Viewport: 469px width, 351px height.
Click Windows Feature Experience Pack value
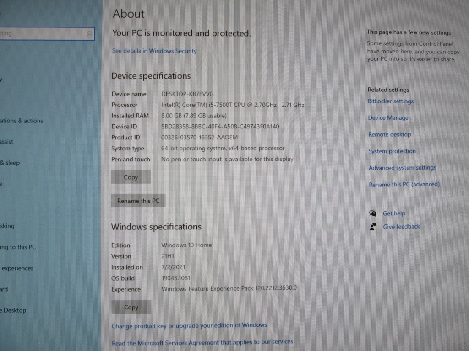pyautogui.click(x=229, y=289)
